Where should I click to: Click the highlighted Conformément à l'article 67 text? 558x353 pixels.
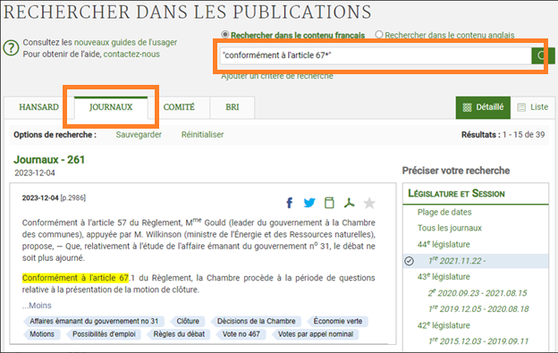tap(75, 278)
